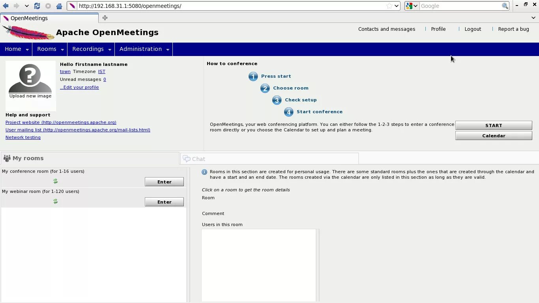
Task: Click refresh icon for My conference room
Action: pos(56,181)
